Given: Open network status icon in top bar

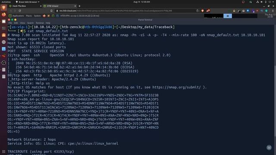Looking at the screenshot, I should click(x=257, y=2).
